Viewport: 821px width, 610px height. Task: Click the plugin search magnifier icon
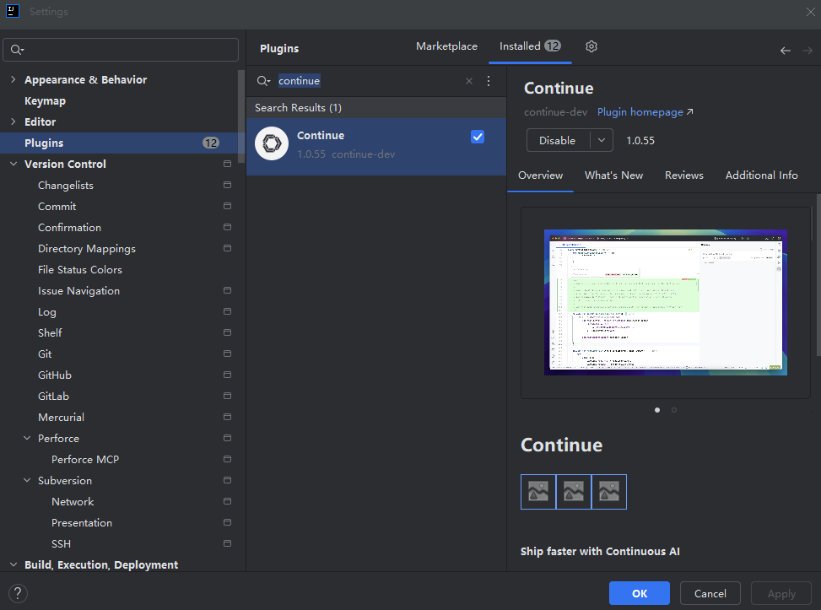(263, 81)
